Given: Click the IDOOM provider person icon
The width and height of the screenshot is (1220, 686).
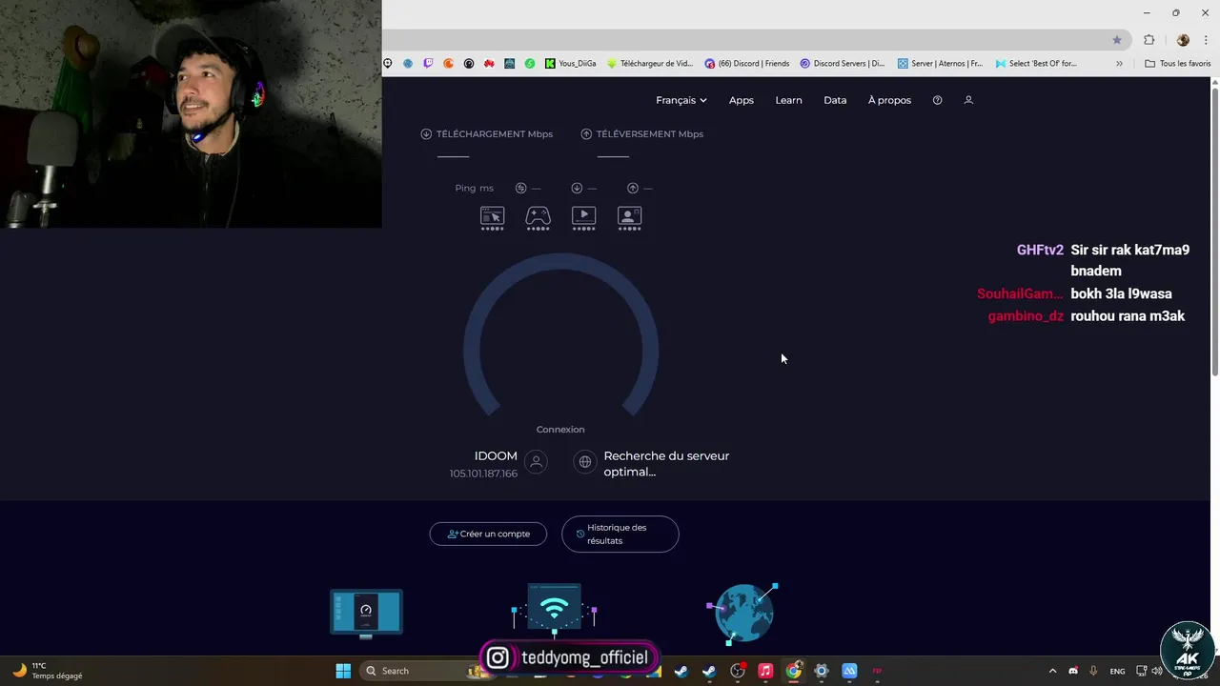Looking at the screenshot, I should click(x=537, y=462).
